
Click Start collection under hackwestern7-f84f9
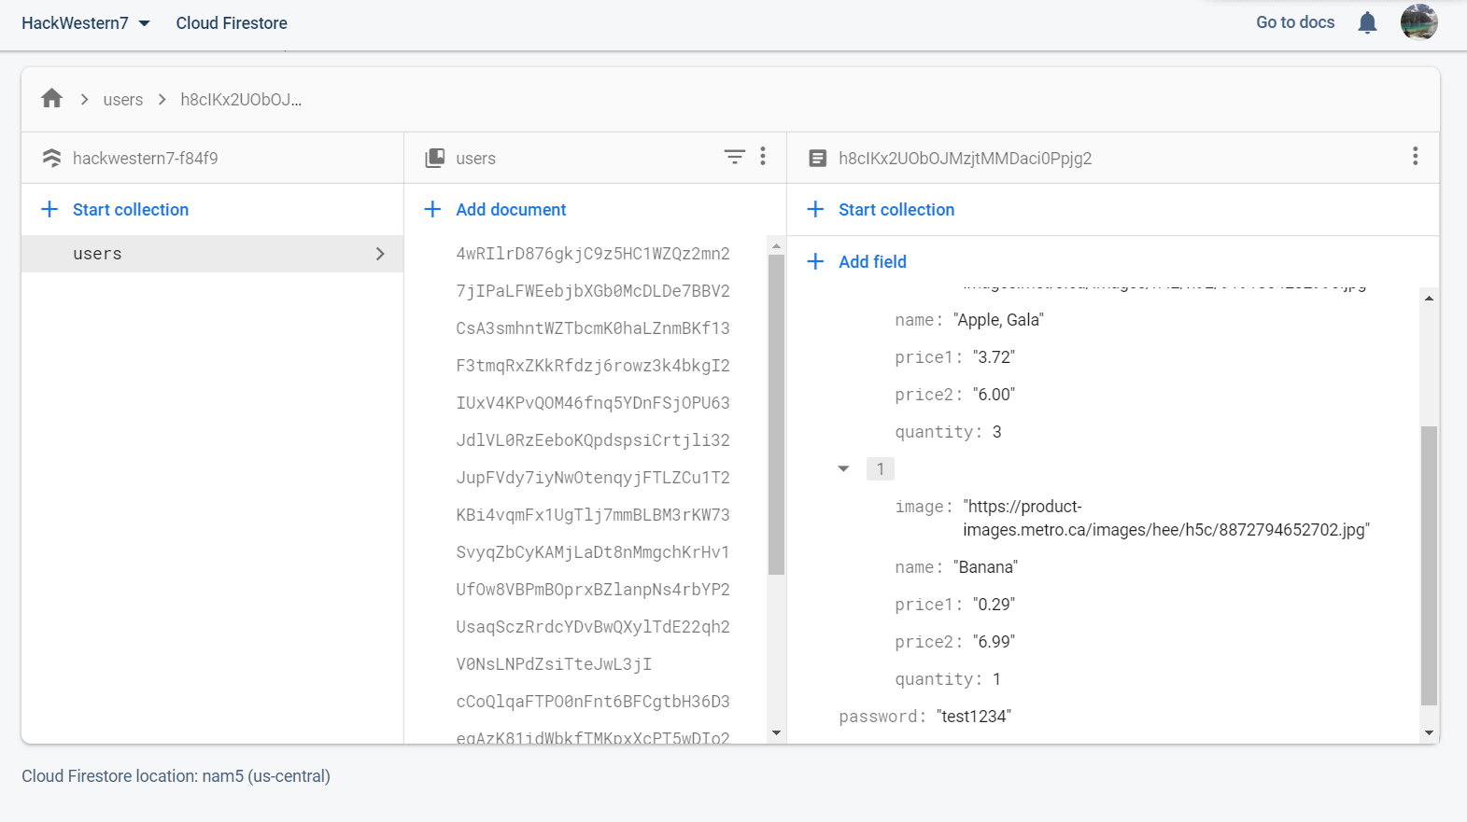click(130, 210)
